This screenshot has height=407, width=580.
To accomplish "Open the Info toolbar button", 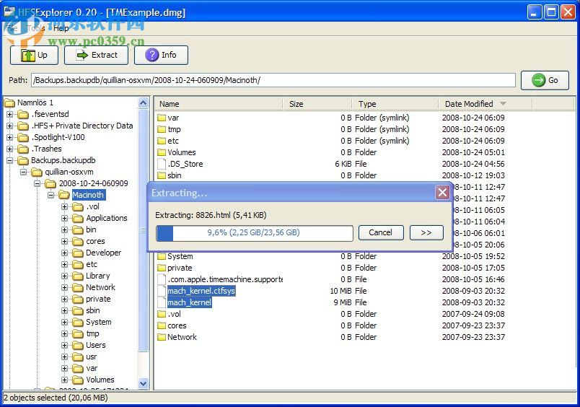I will 161,55.
